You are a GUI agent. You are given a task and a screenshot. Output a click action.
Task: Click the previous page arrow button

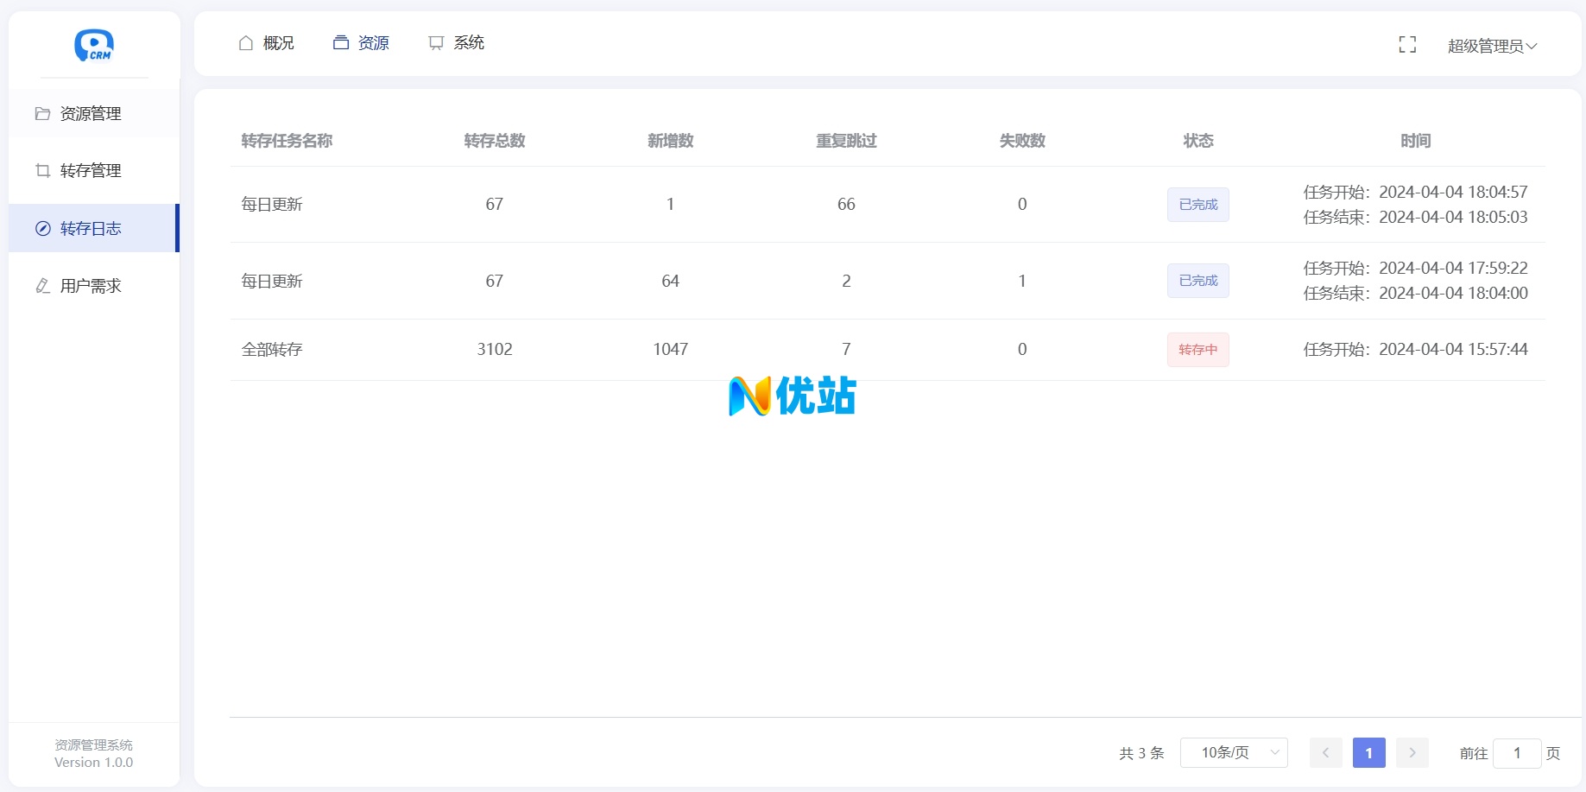[1326, 752]
